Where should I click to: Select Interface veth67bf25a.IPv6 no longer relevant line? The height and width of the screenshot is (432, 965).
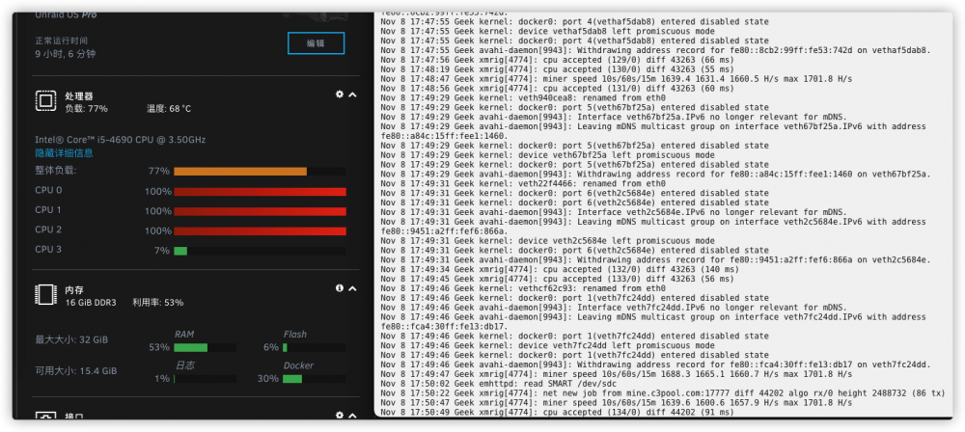[x=614, y=117]
